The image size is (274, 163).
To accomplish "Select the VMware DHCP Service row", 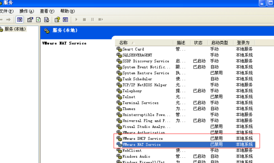I will pyautogui.click(x=185, y=139).
